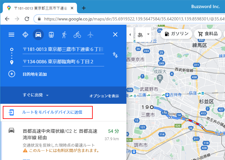Click the route start point circle marker
This screenshot has width=225, height=160.
[x=152, y=107]
